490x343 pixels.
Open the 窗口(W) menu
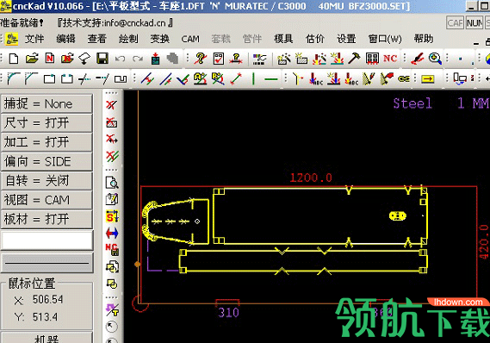385,39
